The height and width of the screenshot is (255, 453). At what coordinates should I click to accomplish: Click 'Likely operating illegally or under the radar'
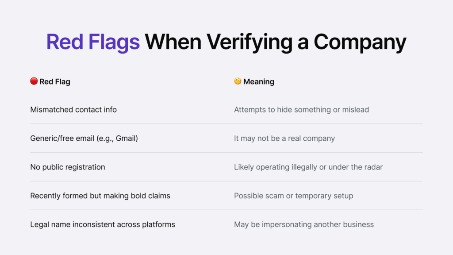point(308,167)
